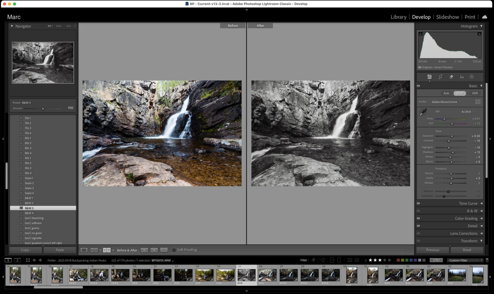
Task: Pick the White Balance eyedropper
Action: point(423,112)
